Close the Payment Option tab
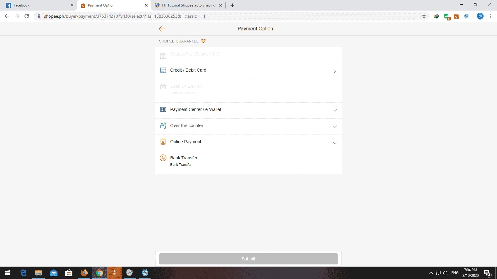This screenshot has width=497, height=279. [x=146, y=5]
